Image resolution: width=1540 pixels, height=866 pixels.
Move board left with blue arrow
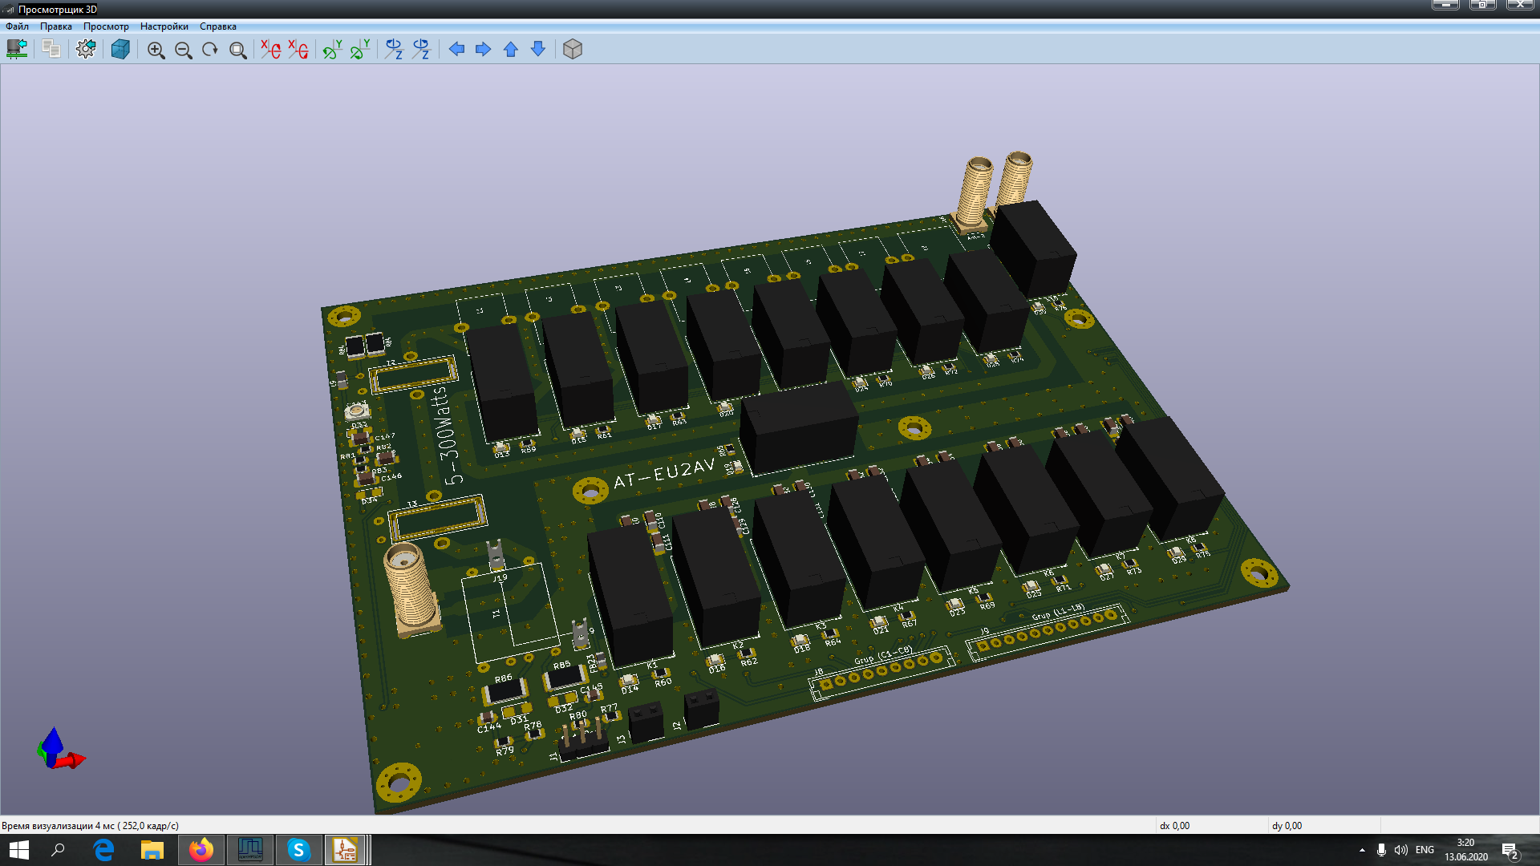[456, 50]
